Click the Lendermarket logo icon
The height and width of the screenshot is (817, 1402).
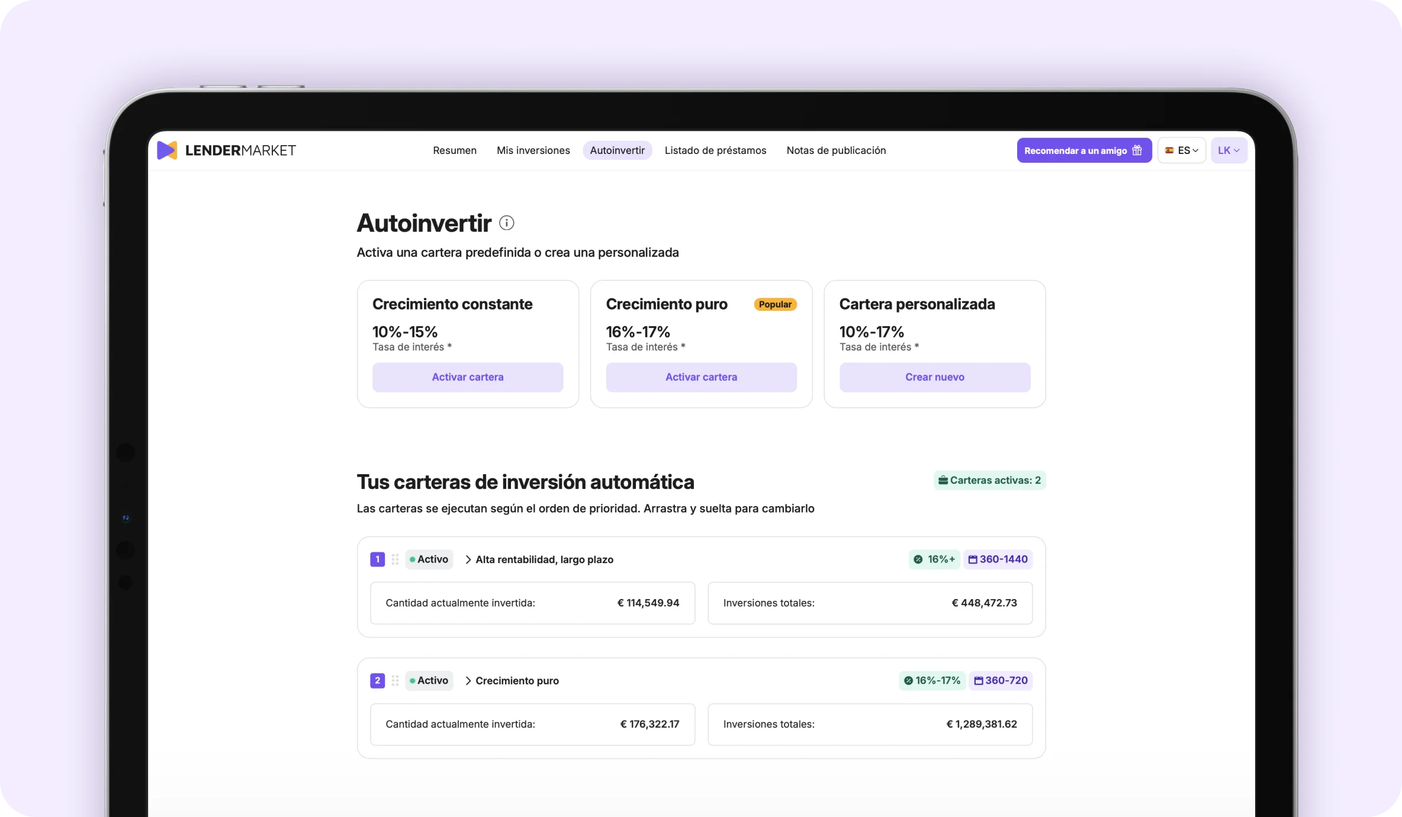click(167, 150)
